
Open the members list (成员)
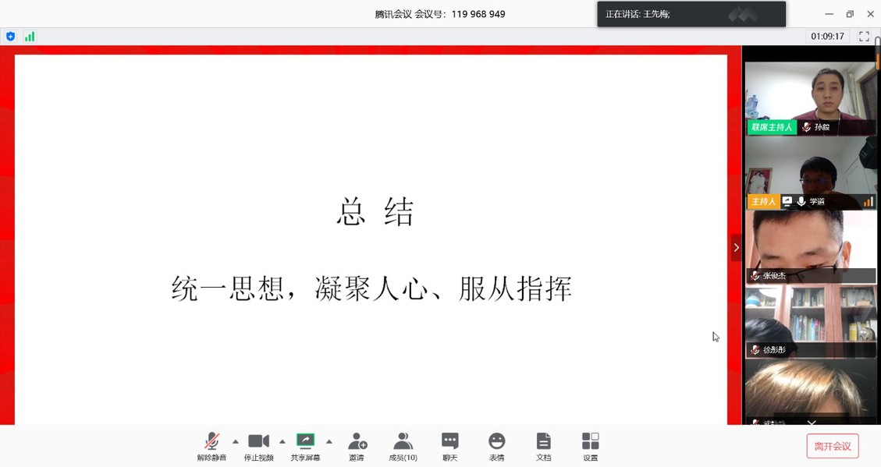coord(403,447)
